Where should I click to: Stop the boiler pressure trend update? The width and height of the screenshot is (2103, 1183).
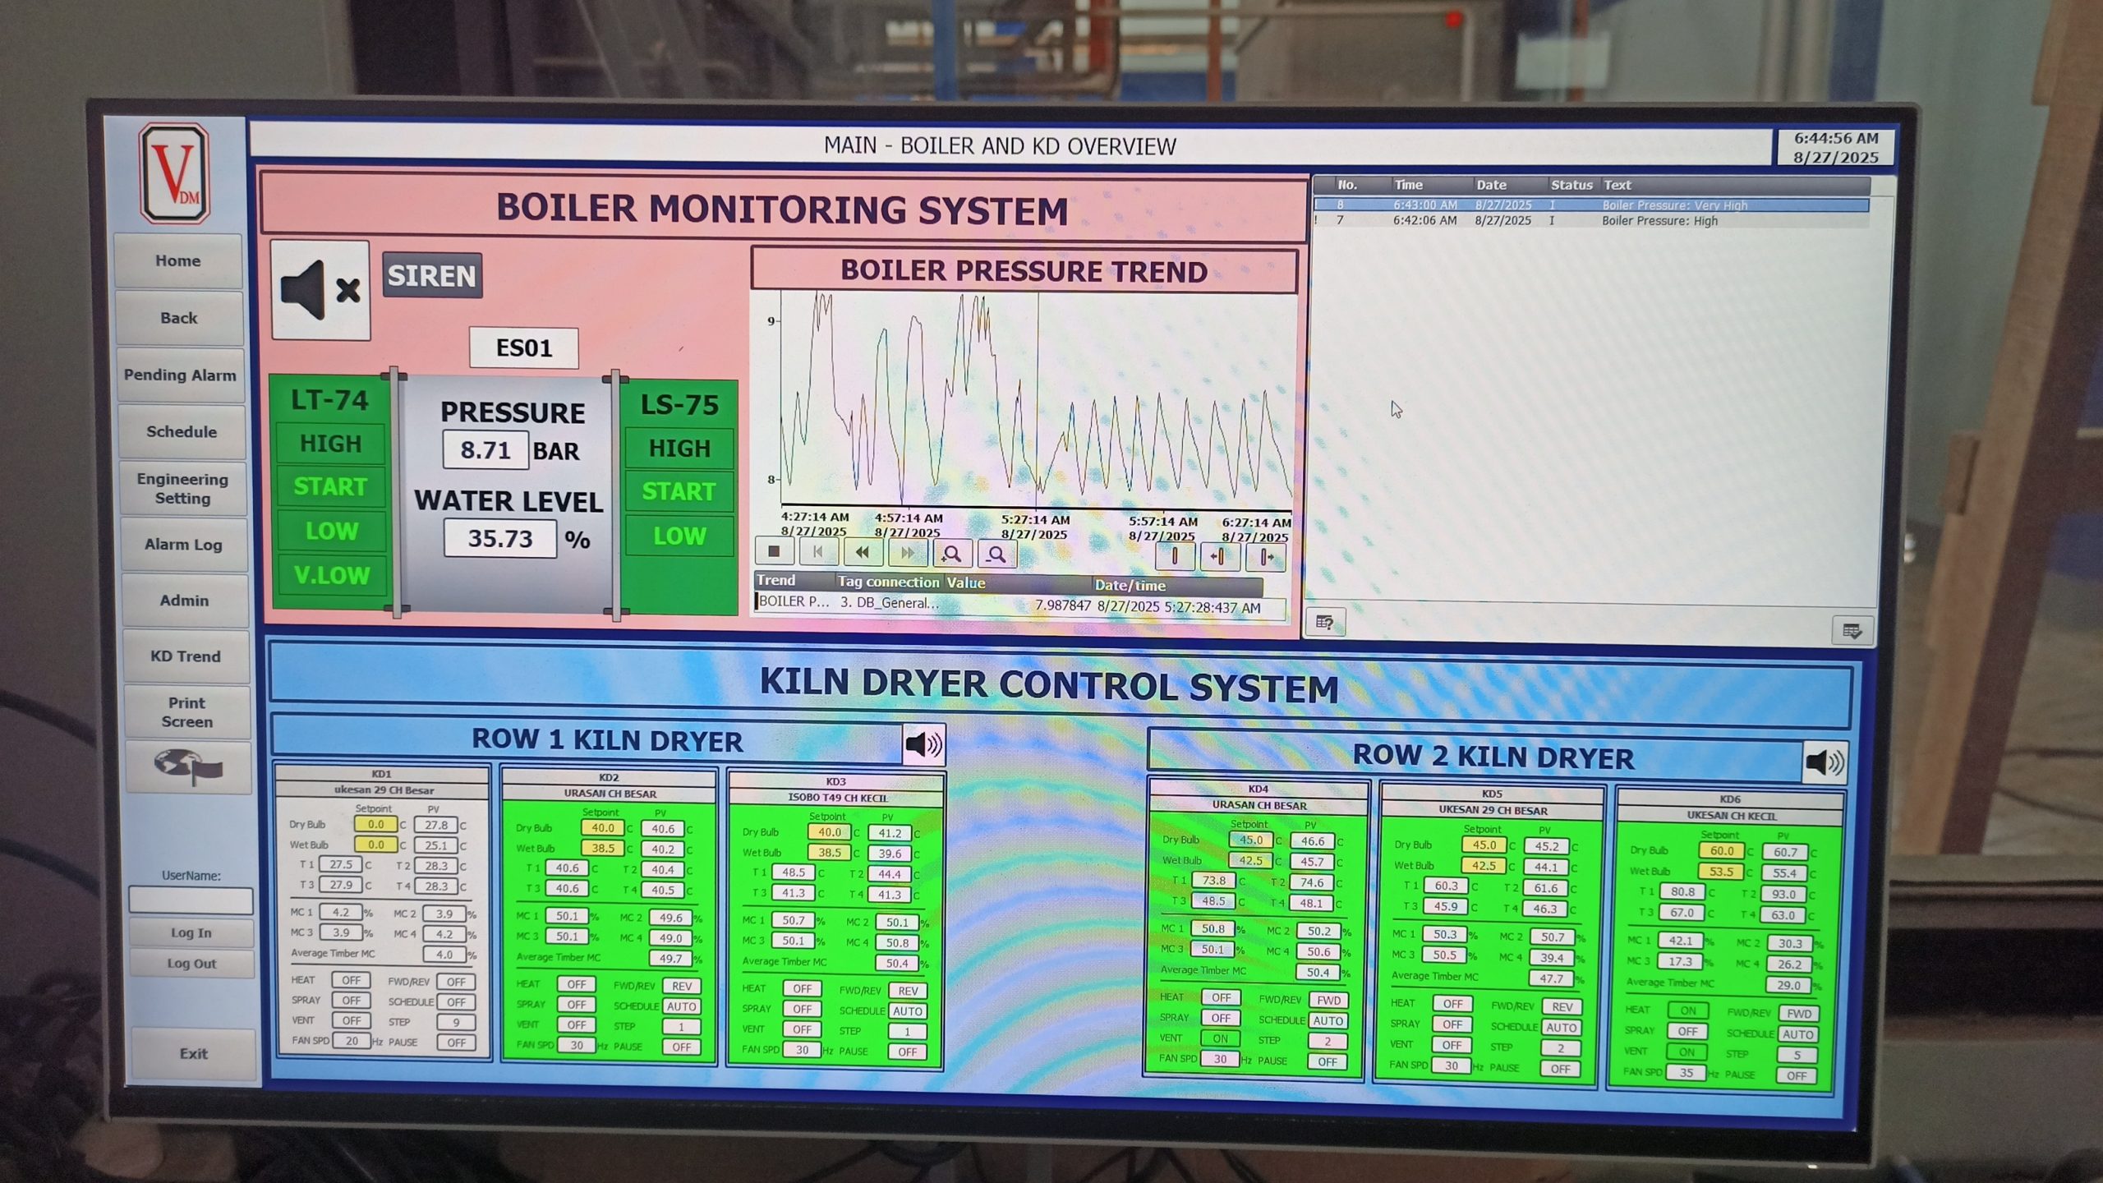click(773, 552)
